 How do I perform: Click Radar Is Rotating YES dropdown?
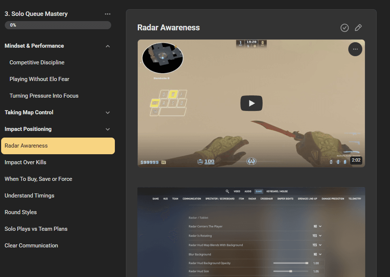pos(317,236)
